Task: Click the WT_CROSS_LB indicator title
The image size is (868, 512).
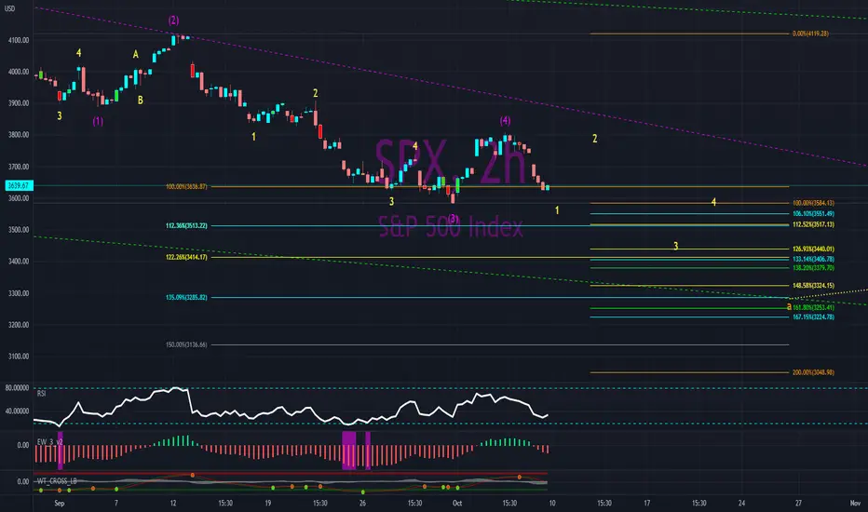Action: [57, 481]
